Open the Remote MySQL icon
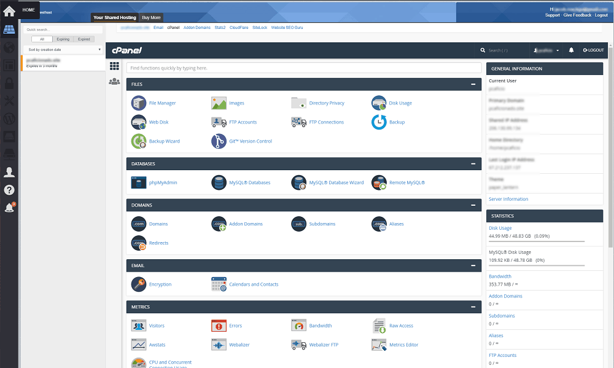This screenshot has width=614, height=368. (x=379, y=182)
